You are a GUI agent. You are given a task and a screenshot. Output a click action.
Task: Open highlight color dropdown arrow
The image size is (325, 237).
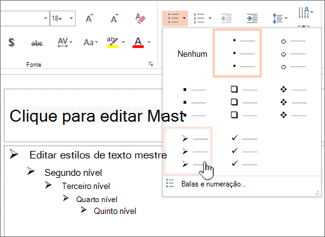[x=123, y=42]
